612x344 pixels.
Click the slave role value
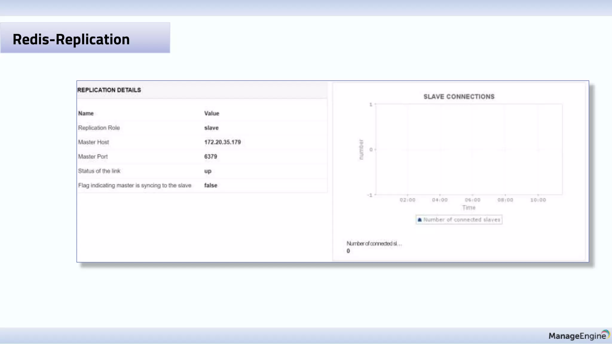click(211, 128)
